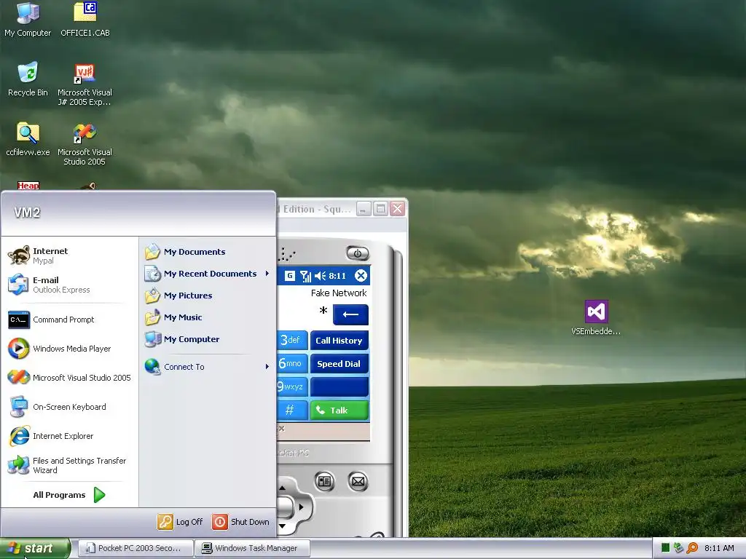Viewport: 746px width, 559px height.
Task: Click magnifier tray icon in system tray
Action: point(692,548)
